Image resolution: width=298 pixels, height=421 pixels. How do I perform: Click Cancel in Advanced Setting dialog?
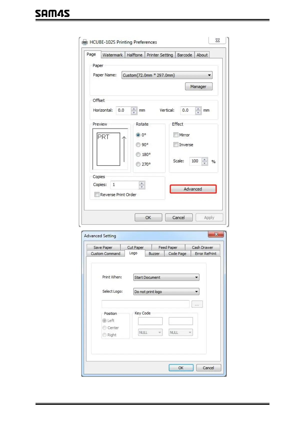tap(209, 368)
